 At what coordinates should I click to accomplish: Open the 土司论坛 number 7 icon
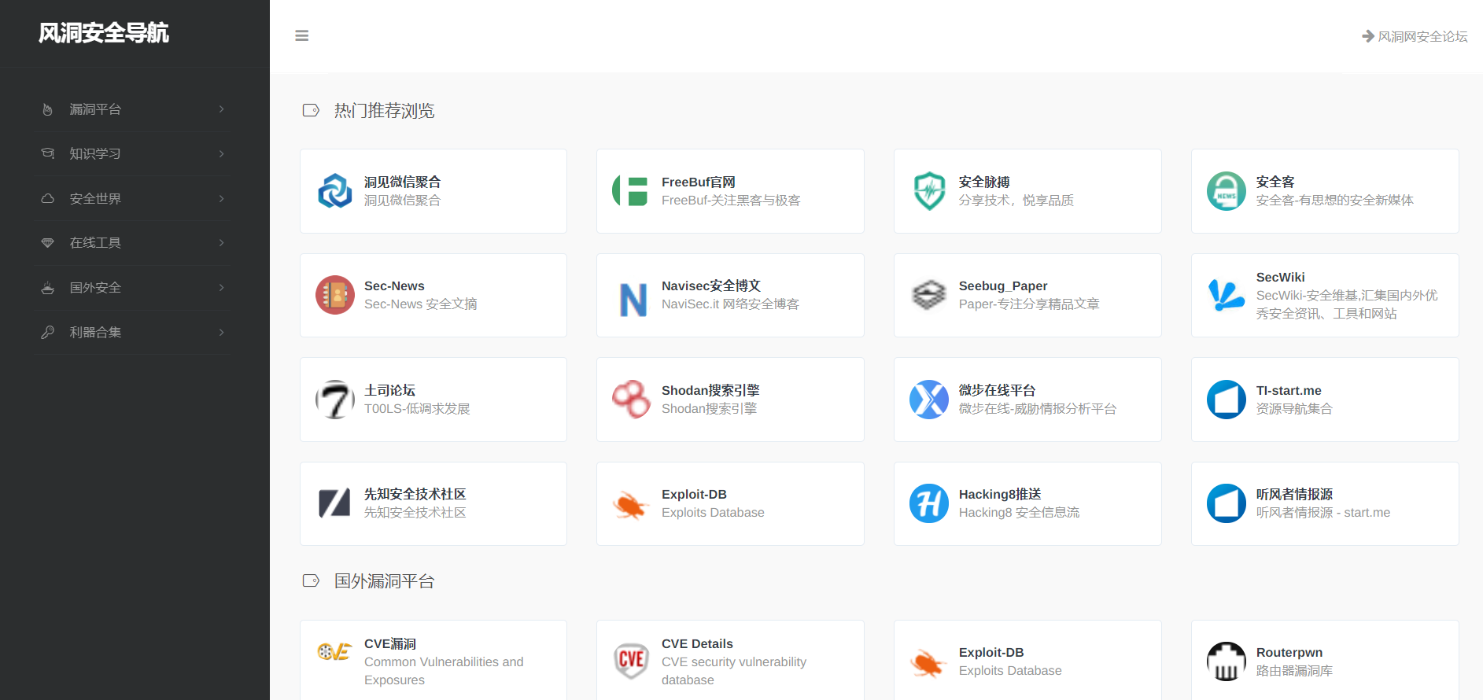pos(334,400)
